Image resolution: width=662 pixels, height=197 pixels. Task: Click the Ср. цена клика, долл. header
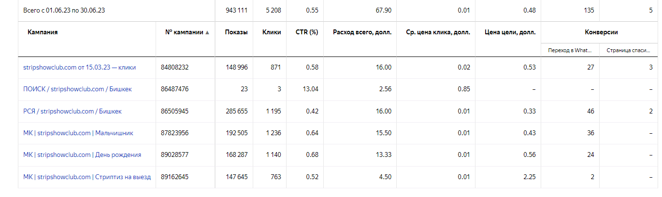pos(438,32)
